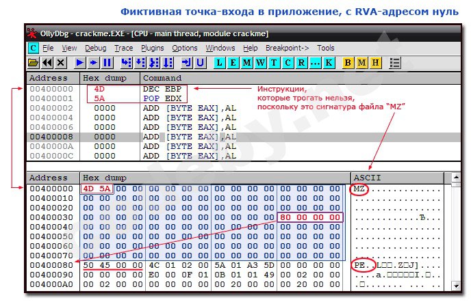
Task: Pause execution with the pause icon
Action: pos(107,63)
